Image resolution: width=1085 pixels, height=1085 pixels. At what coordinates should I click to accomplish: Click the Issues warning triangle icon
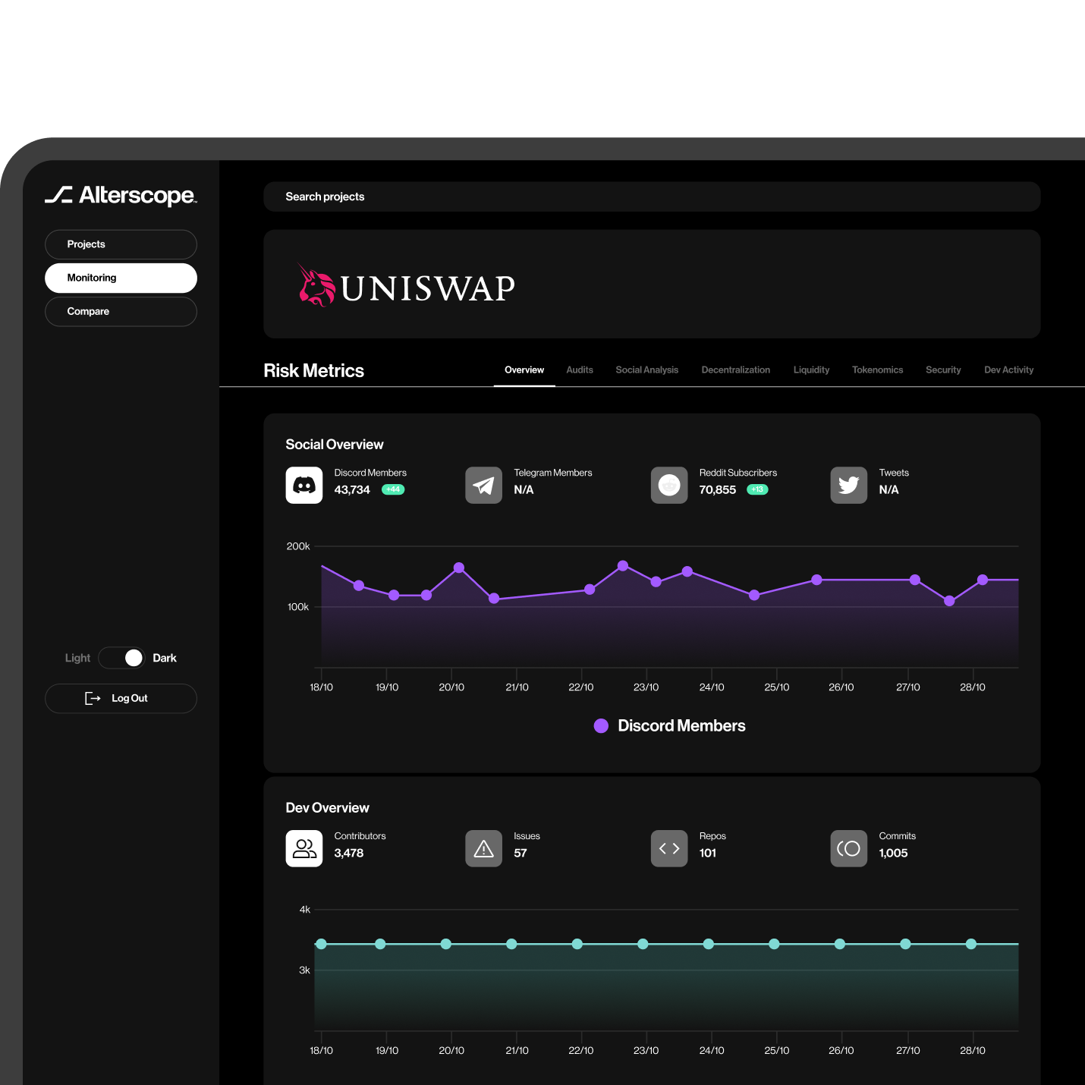[484, 848]
